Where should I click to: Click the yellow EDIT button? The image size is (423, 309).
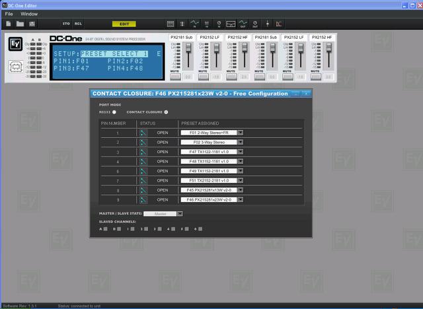124,24
